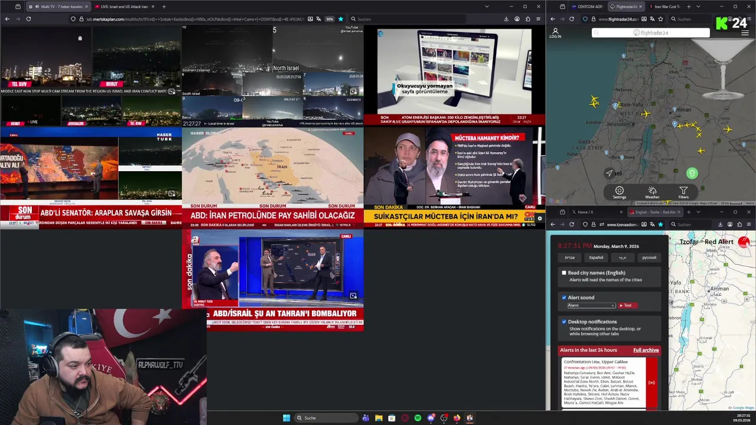The height and width of the screenshot is (425, 756).
Task: Open Spotify from the taskbar
Action: tap(418, 418)
